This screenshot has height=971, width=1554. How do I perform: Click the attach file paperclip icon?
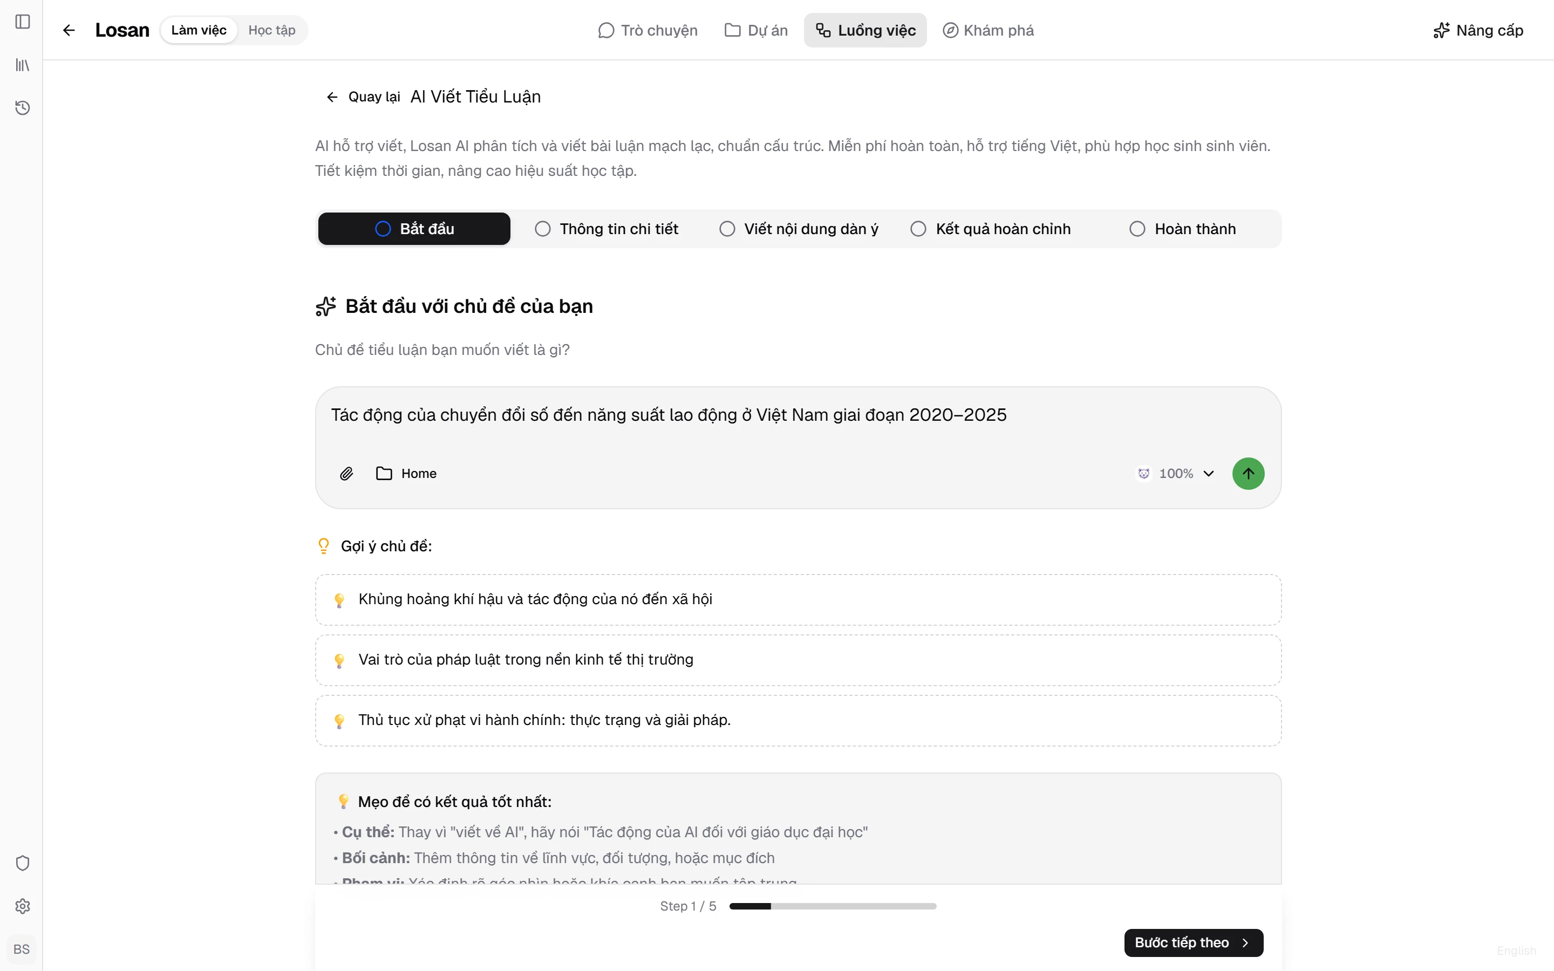[x=347, y=473]
